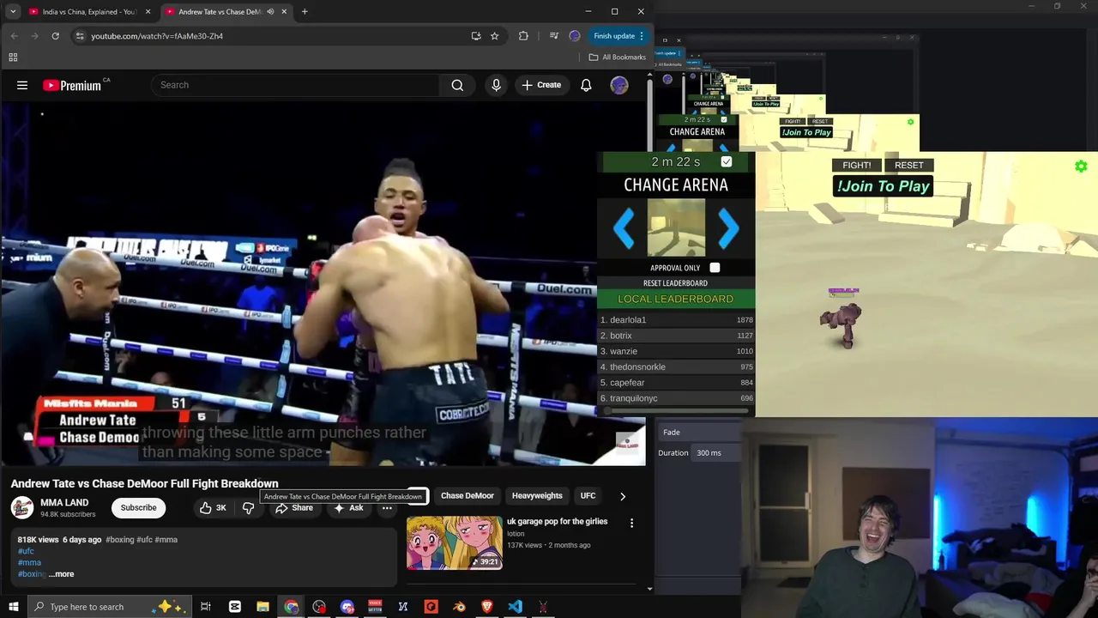Open options for uk garage pop video
Viewport: 1098px width, 618px height.
click(632, 523)
